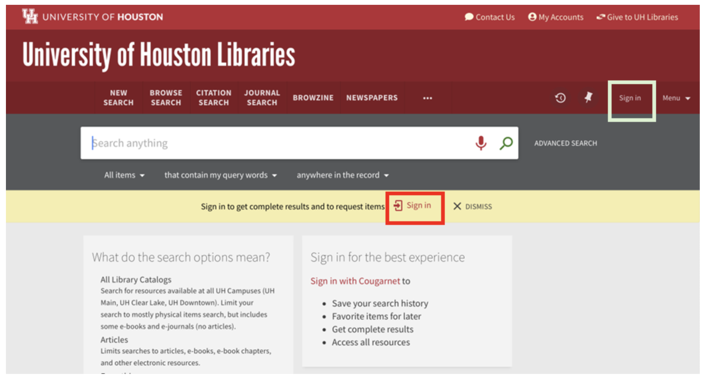Screen dimensions: 705x378
Task: Click the UNIVERSITY OF HOUSTON wordmark text
Action: click(103, 17)
